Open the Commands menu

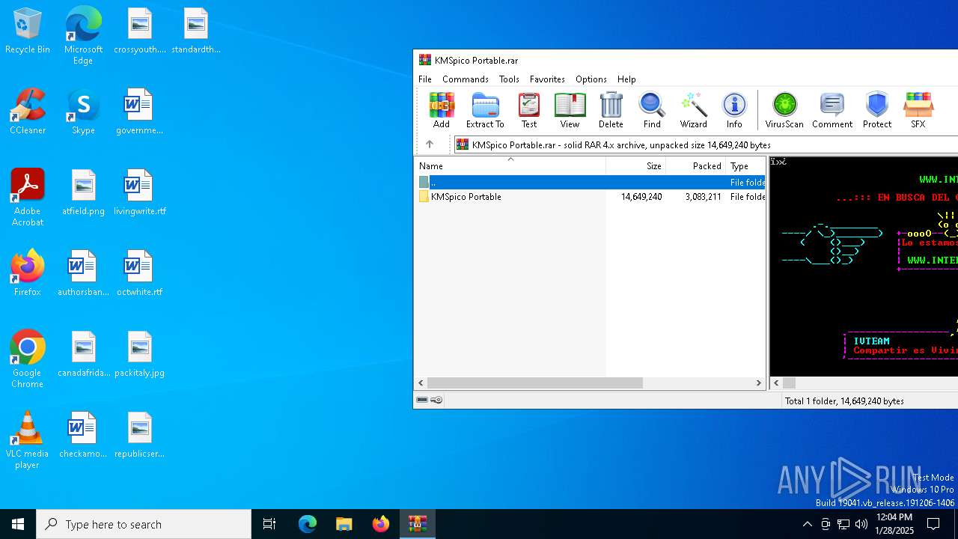pyautogui.click(x=465, y=79)
